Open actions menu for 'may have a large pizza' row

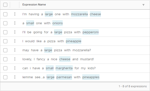(15, 50)
